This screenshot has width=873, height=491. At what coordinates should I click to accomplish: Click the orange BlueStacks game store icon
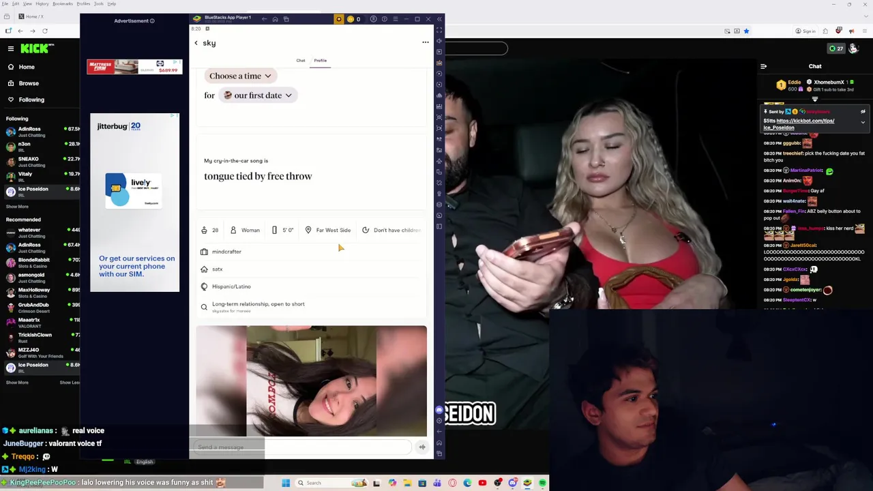pos(338,19)
